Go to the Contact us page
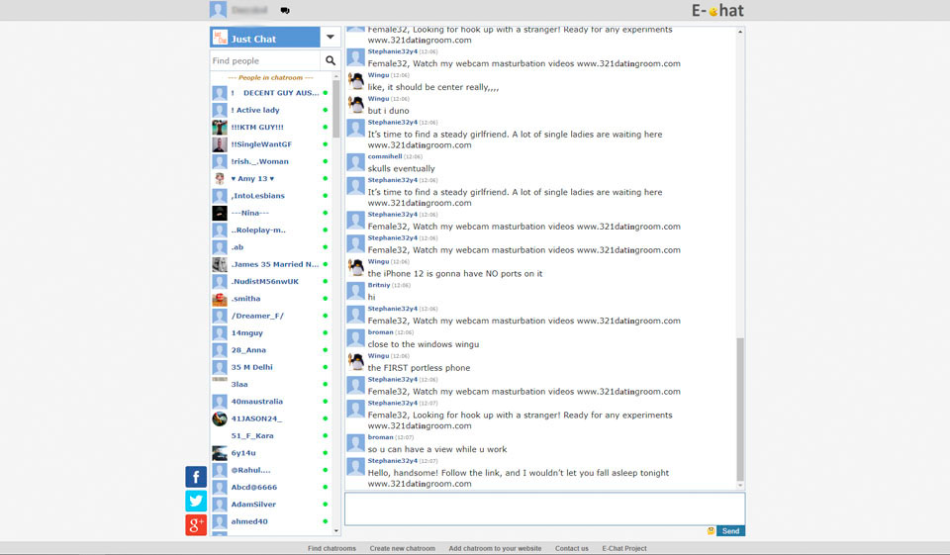950x555 pixels. [571, 548]
